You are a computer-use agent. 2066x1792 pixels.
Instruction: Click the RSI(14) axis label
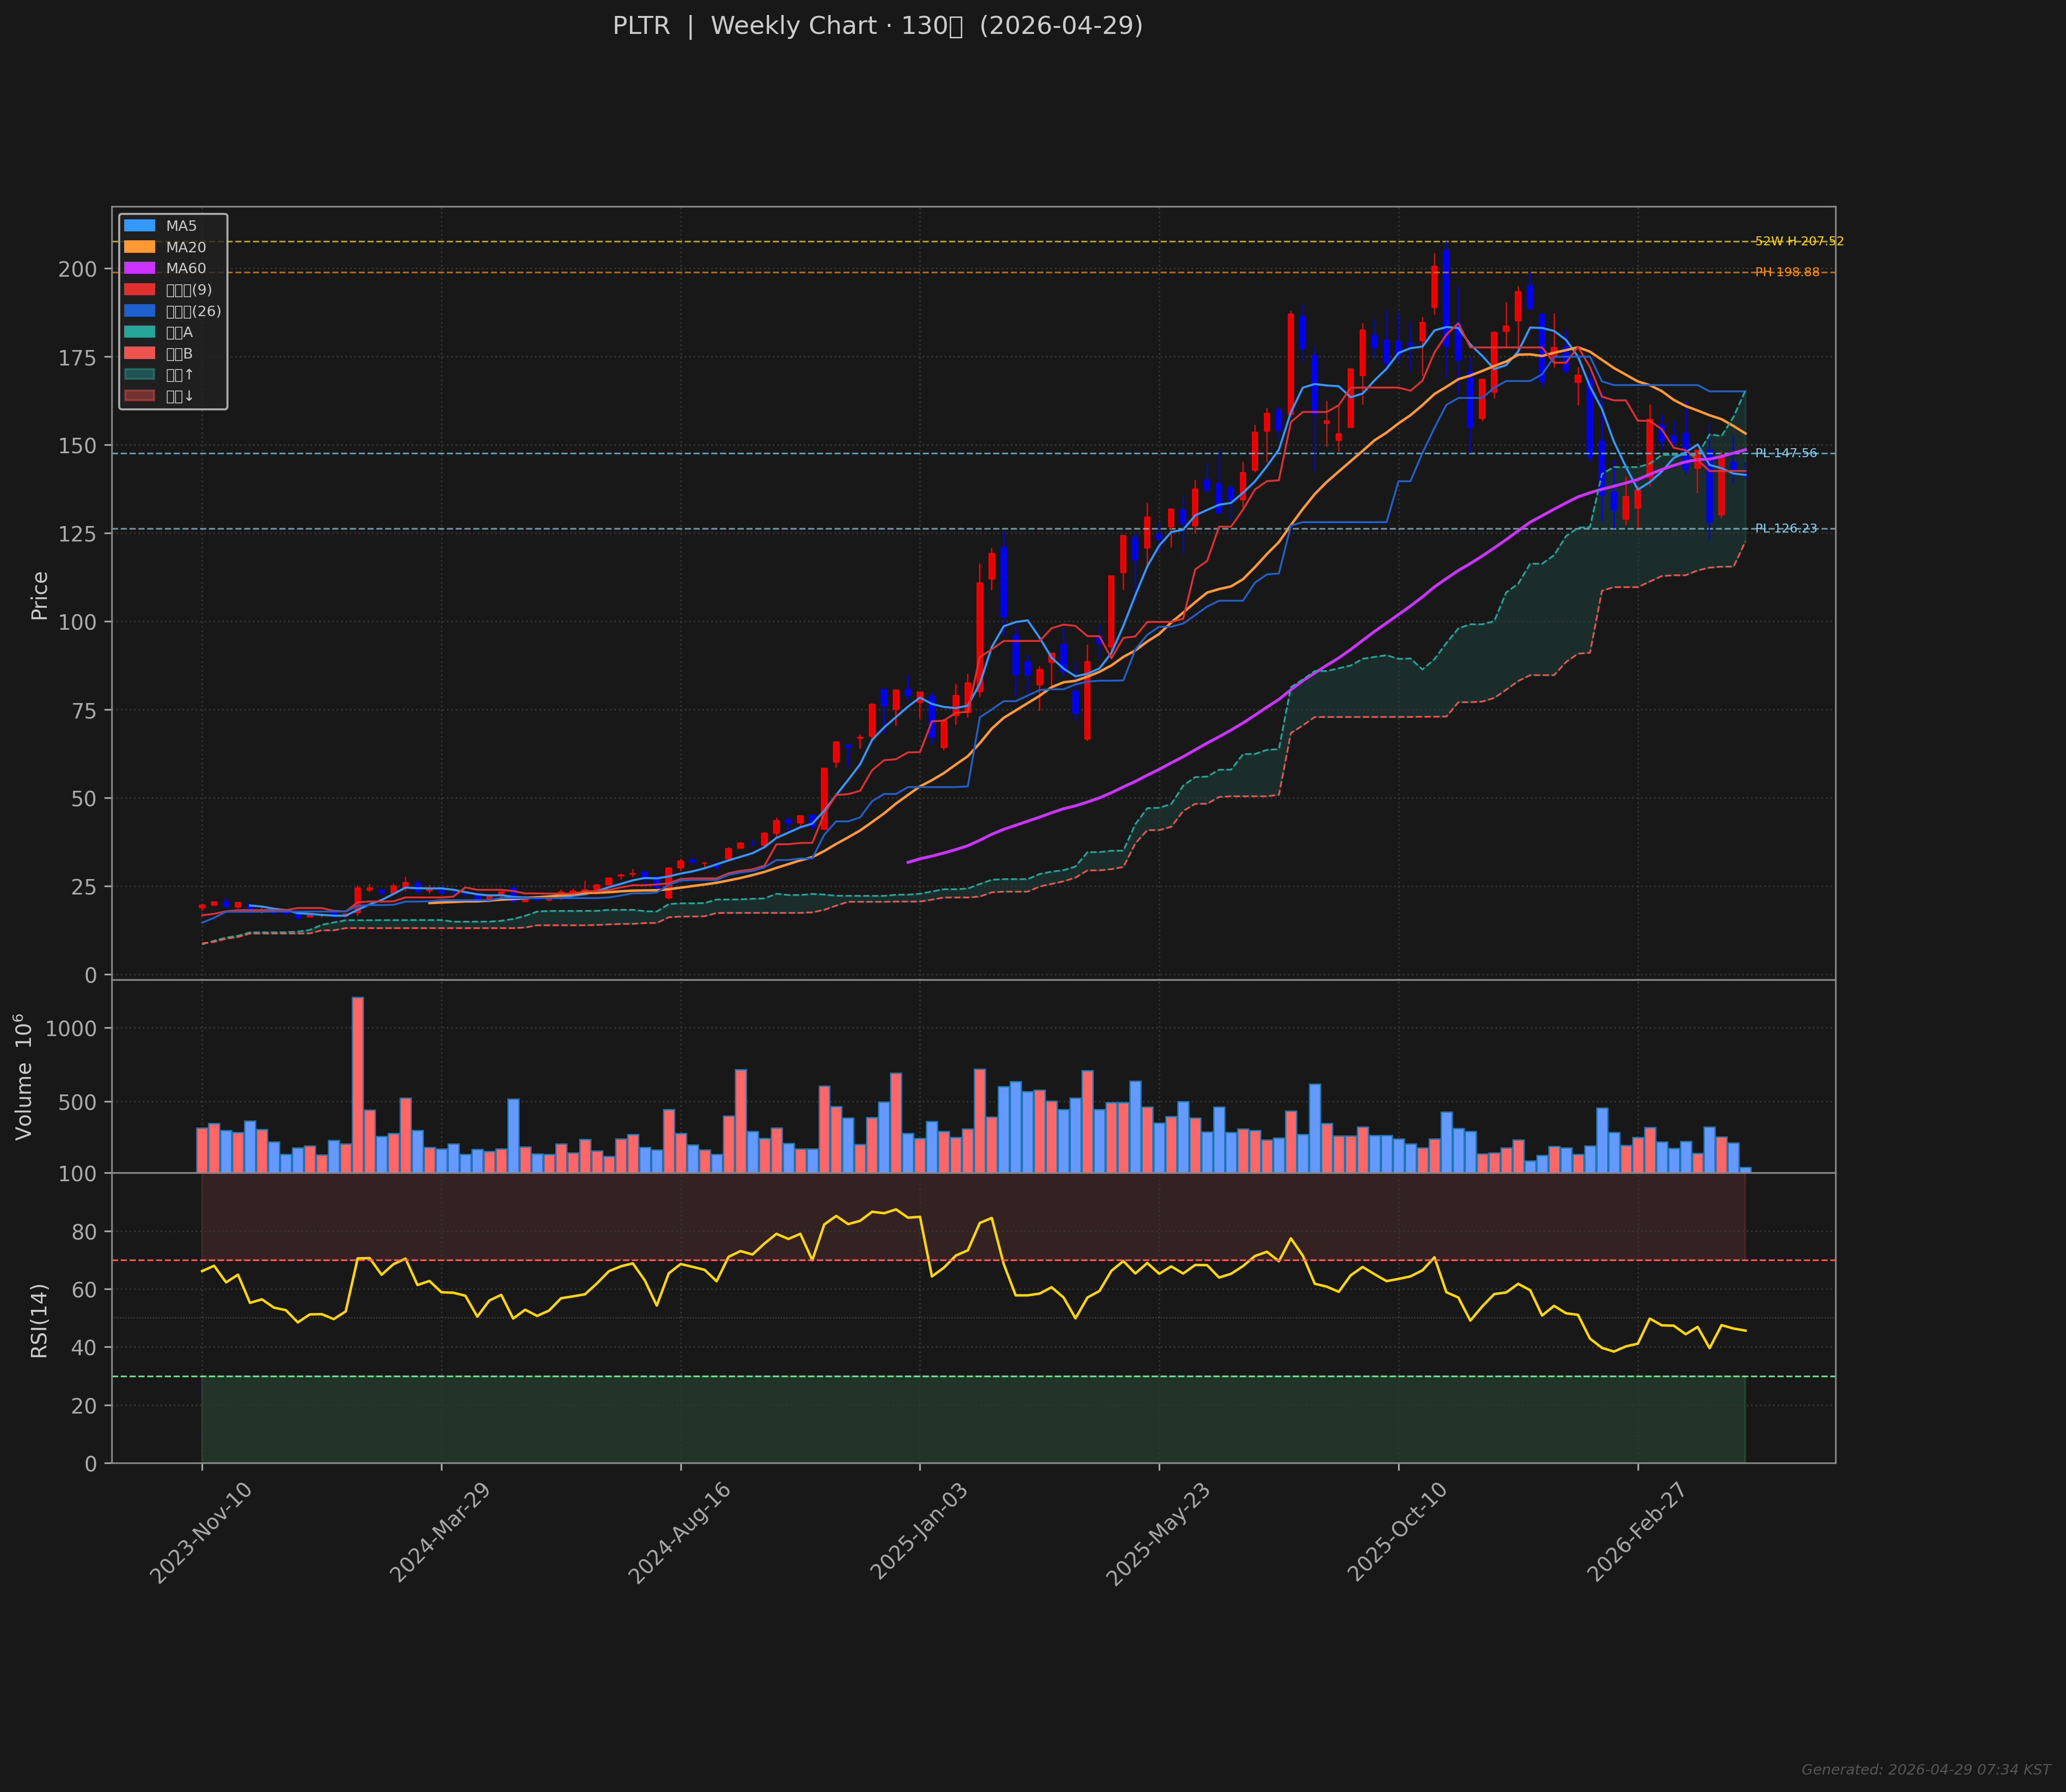click(39, 1320)
